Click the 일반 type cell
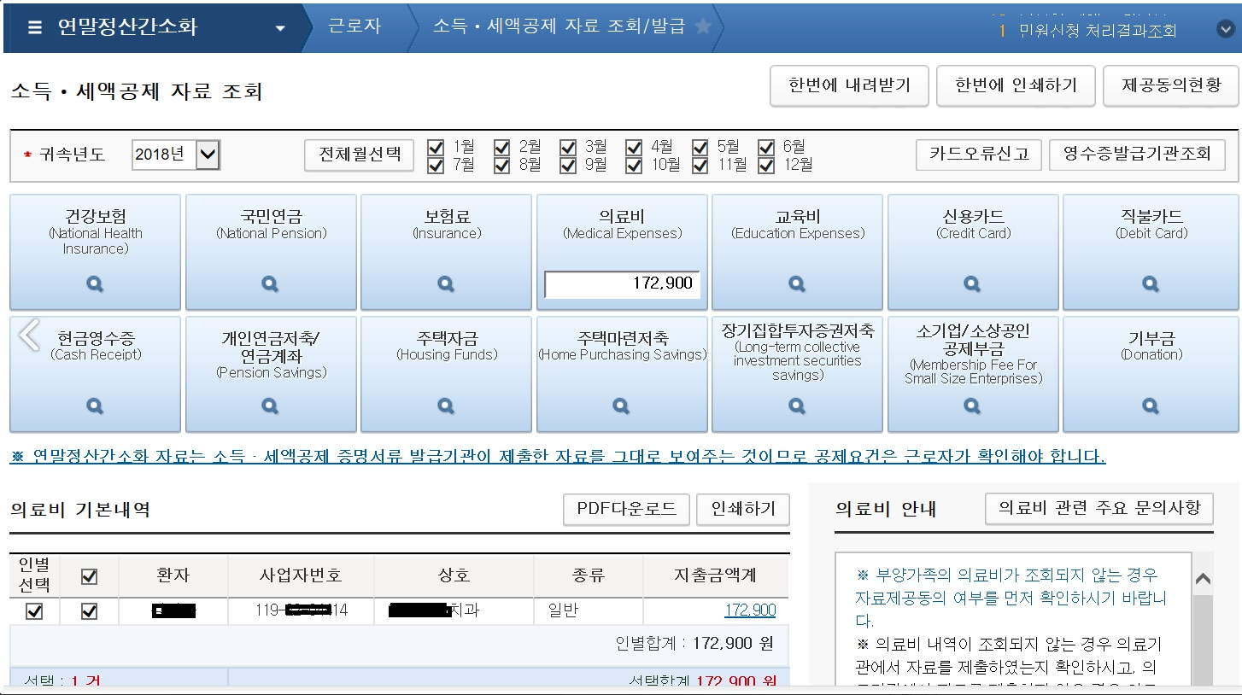 point(588,610)
